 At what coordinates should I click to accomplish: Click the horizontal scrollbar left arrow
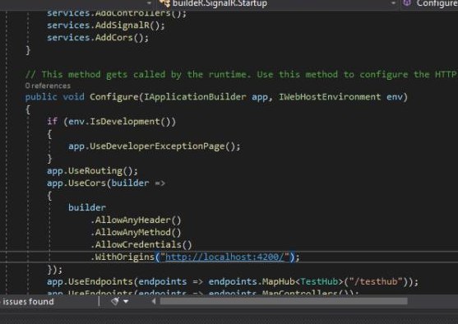point(154,301)
